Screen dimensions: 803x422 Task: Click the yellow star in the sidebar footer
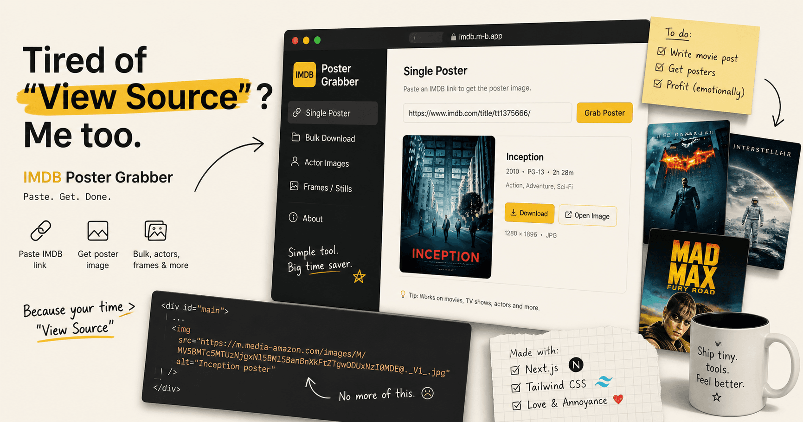point(359,277)
